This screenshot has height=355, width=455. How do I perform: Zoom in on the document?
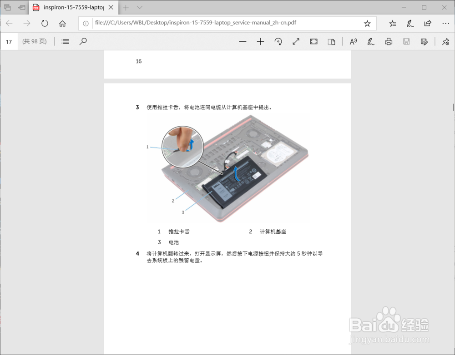[x=260, y=41]
